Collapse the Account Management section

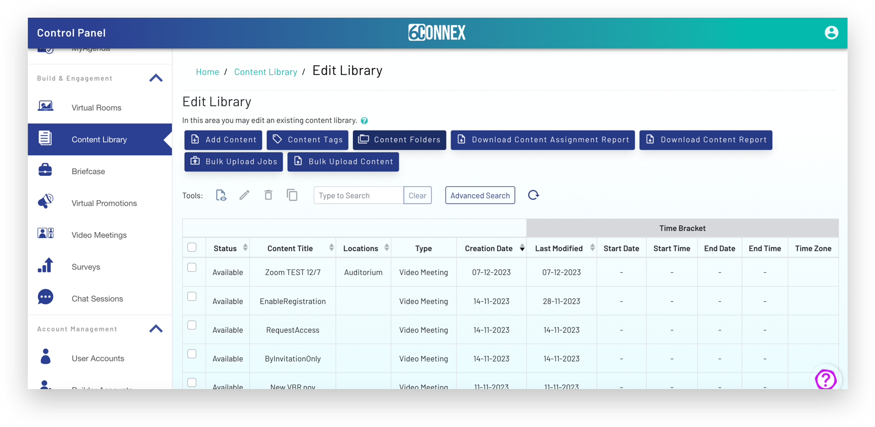[156, 328]
